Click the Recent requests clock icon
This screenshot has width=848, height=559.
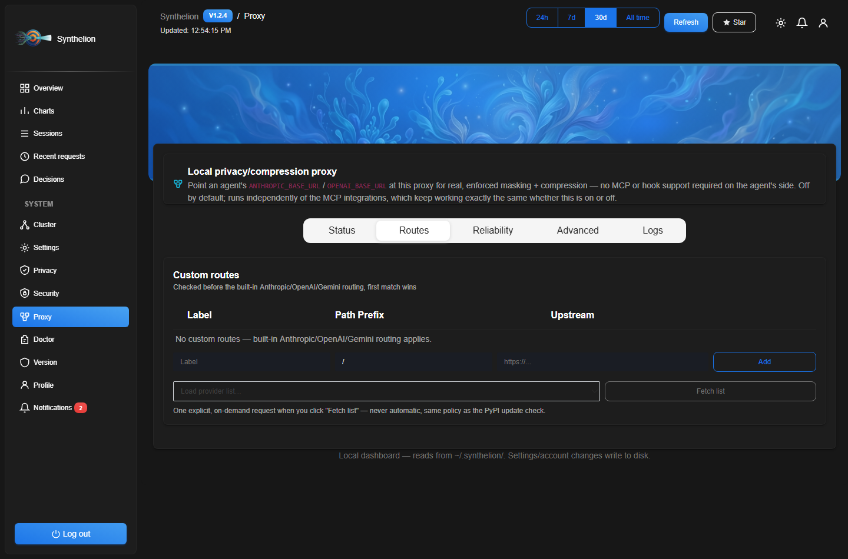[x=25, y=157]
